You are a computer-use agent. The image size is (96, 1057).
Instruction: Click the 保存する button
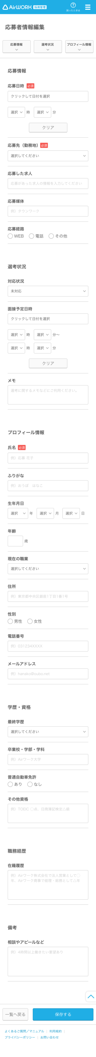coord(63,1014)
